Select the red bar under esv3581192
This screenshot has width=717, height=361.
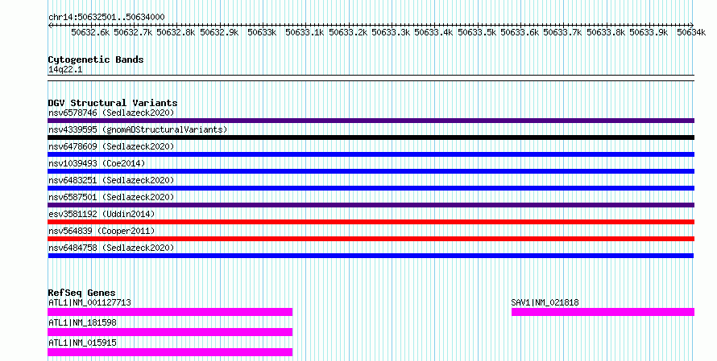coord(371,222)
